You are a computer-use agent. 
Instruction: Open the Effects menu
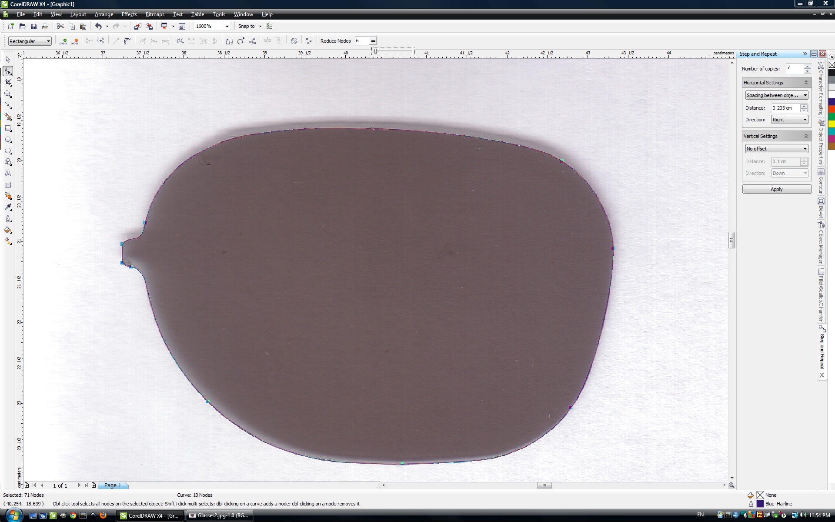pyautogui.click(x=129, y=14)
